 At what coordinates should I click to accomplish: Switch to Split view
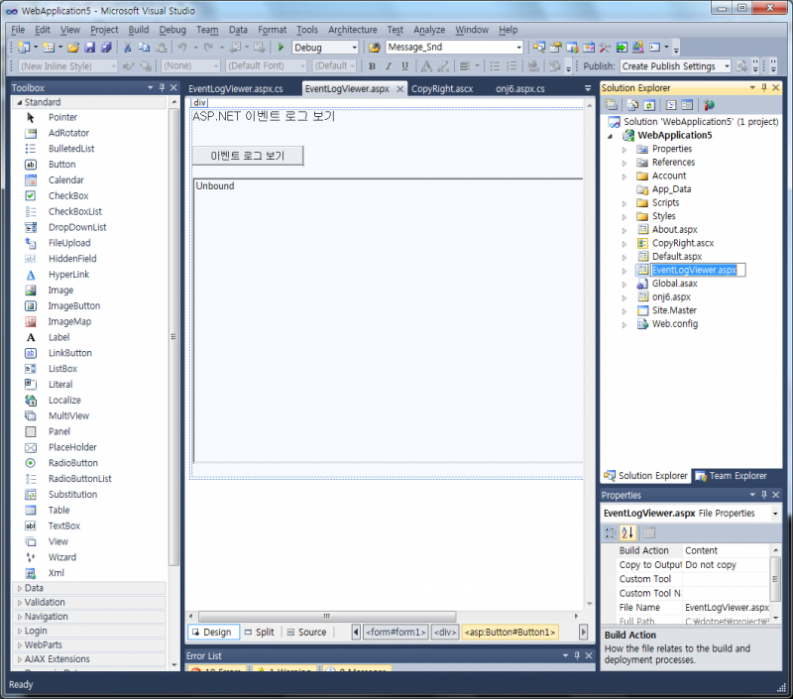coord(259,633)
